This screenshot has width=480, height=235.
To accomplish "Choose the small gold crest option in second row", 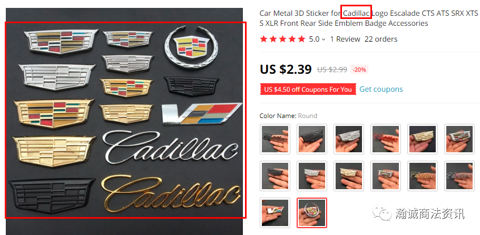I will (349, 176).
